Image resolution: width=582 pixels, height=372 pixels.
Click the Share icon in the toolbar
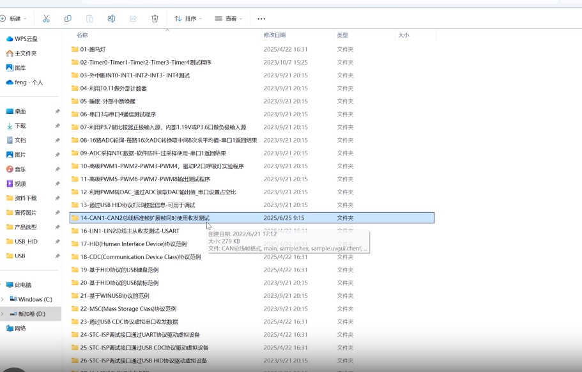click(132, 19)
